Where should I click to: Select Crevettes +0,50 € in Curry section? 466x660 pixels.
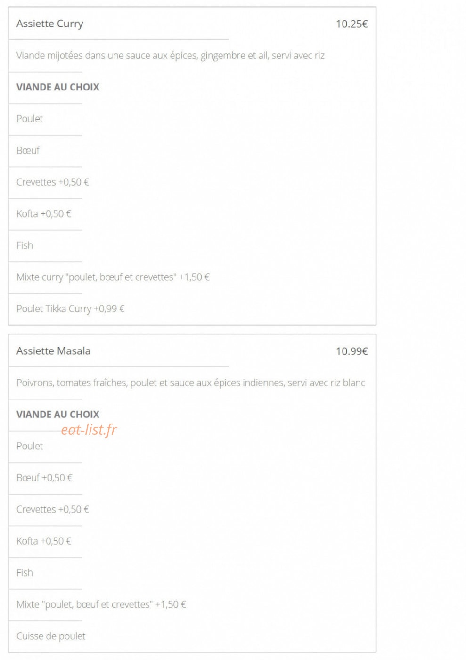click(x=53, y=182)
